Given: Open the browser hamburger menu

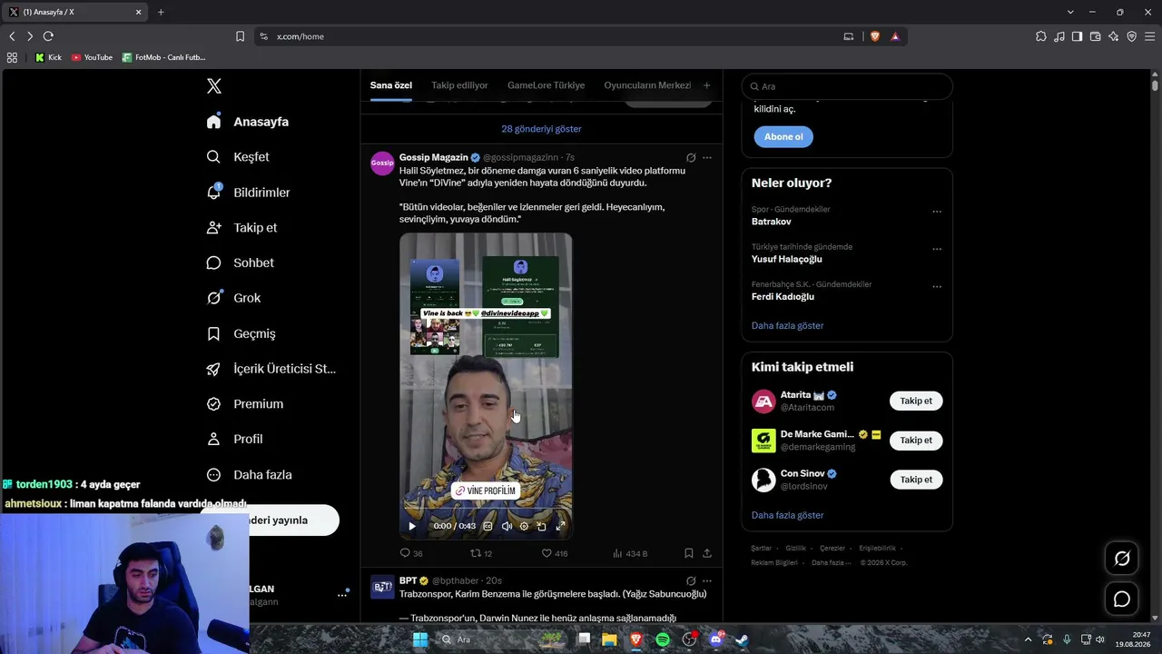Looking at the screenshot, I should pyautogui.click(x=1149, y=36).
